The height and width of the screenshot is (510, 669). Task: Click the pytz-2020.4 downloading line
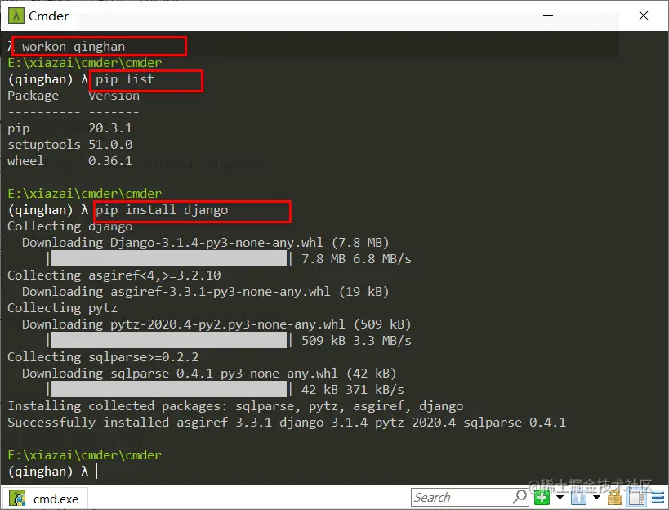coord(216,324)
